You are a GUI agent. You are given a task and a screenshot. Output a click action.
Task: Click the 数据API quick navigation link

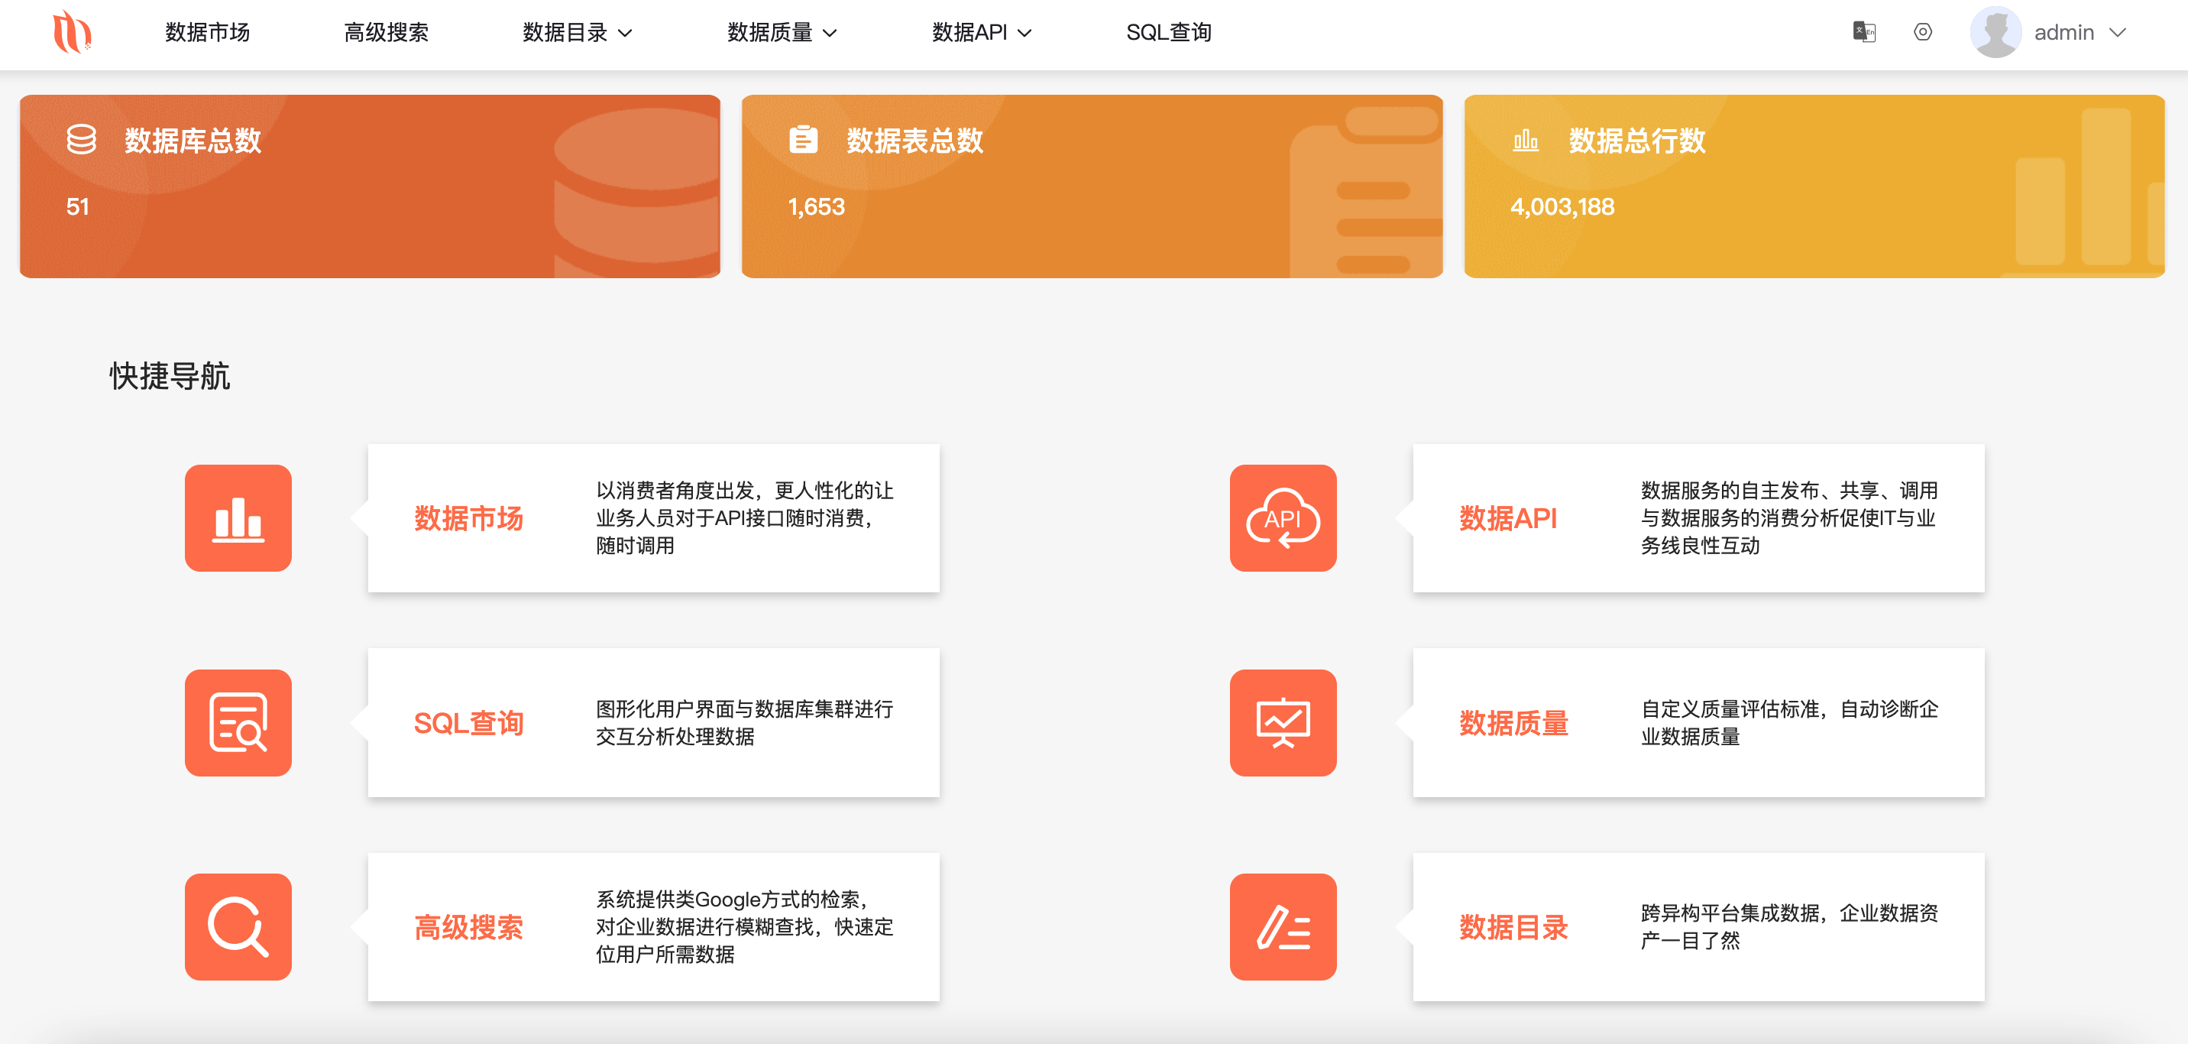pos(1509,518)
